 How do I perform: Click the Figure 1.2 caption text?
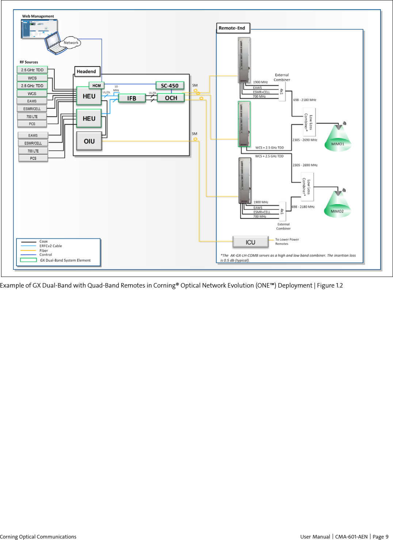pyautogui.click(x=172, y=285)
